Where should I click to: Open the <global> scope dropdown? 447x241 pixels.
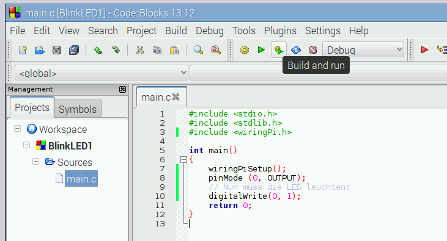(102, 73)
